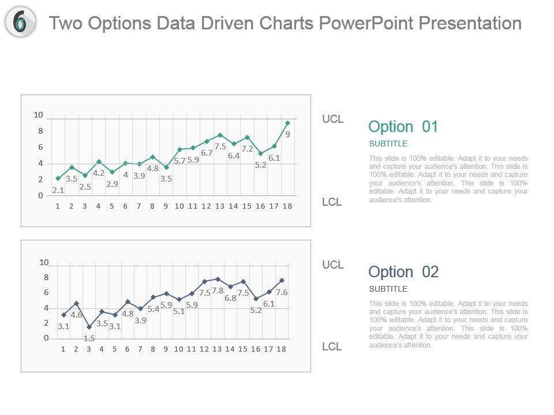Image resolution: width=554 pixels, height=415 pixels.
Task: Select the slide title text
Action: click(285, 23)
